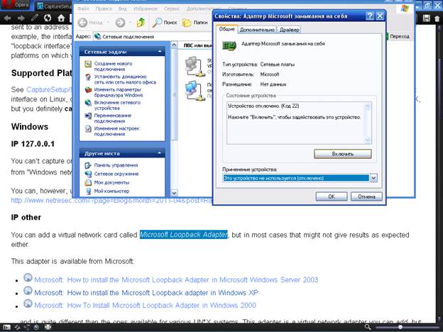
Task: Adjust the Opera zoom slider
Action: pos(400,327)
